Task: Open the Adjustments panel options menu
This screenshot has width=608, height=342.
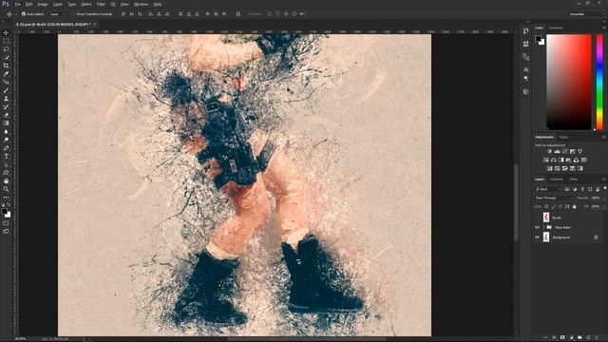Action: coord(604,137)
